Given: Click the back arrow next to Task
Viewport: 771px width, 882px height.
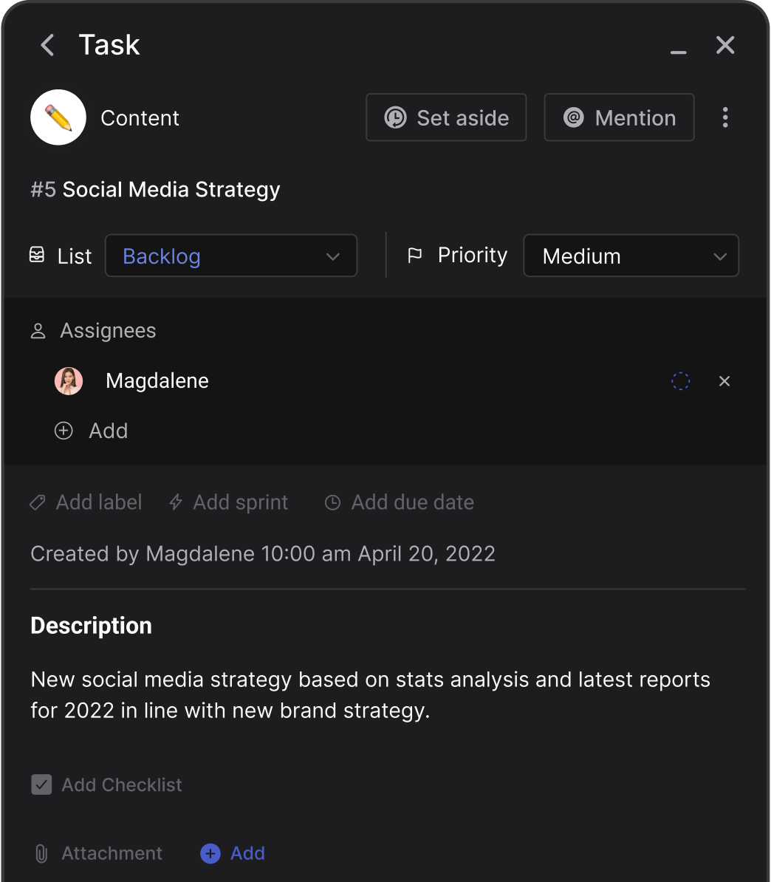Looking at the screenshot, I should coord(48,45).
